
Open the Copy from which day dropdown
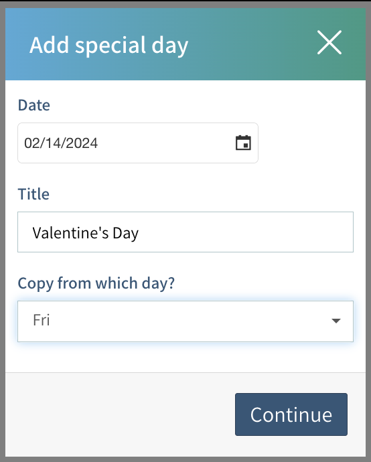click(x=185, y=321)
